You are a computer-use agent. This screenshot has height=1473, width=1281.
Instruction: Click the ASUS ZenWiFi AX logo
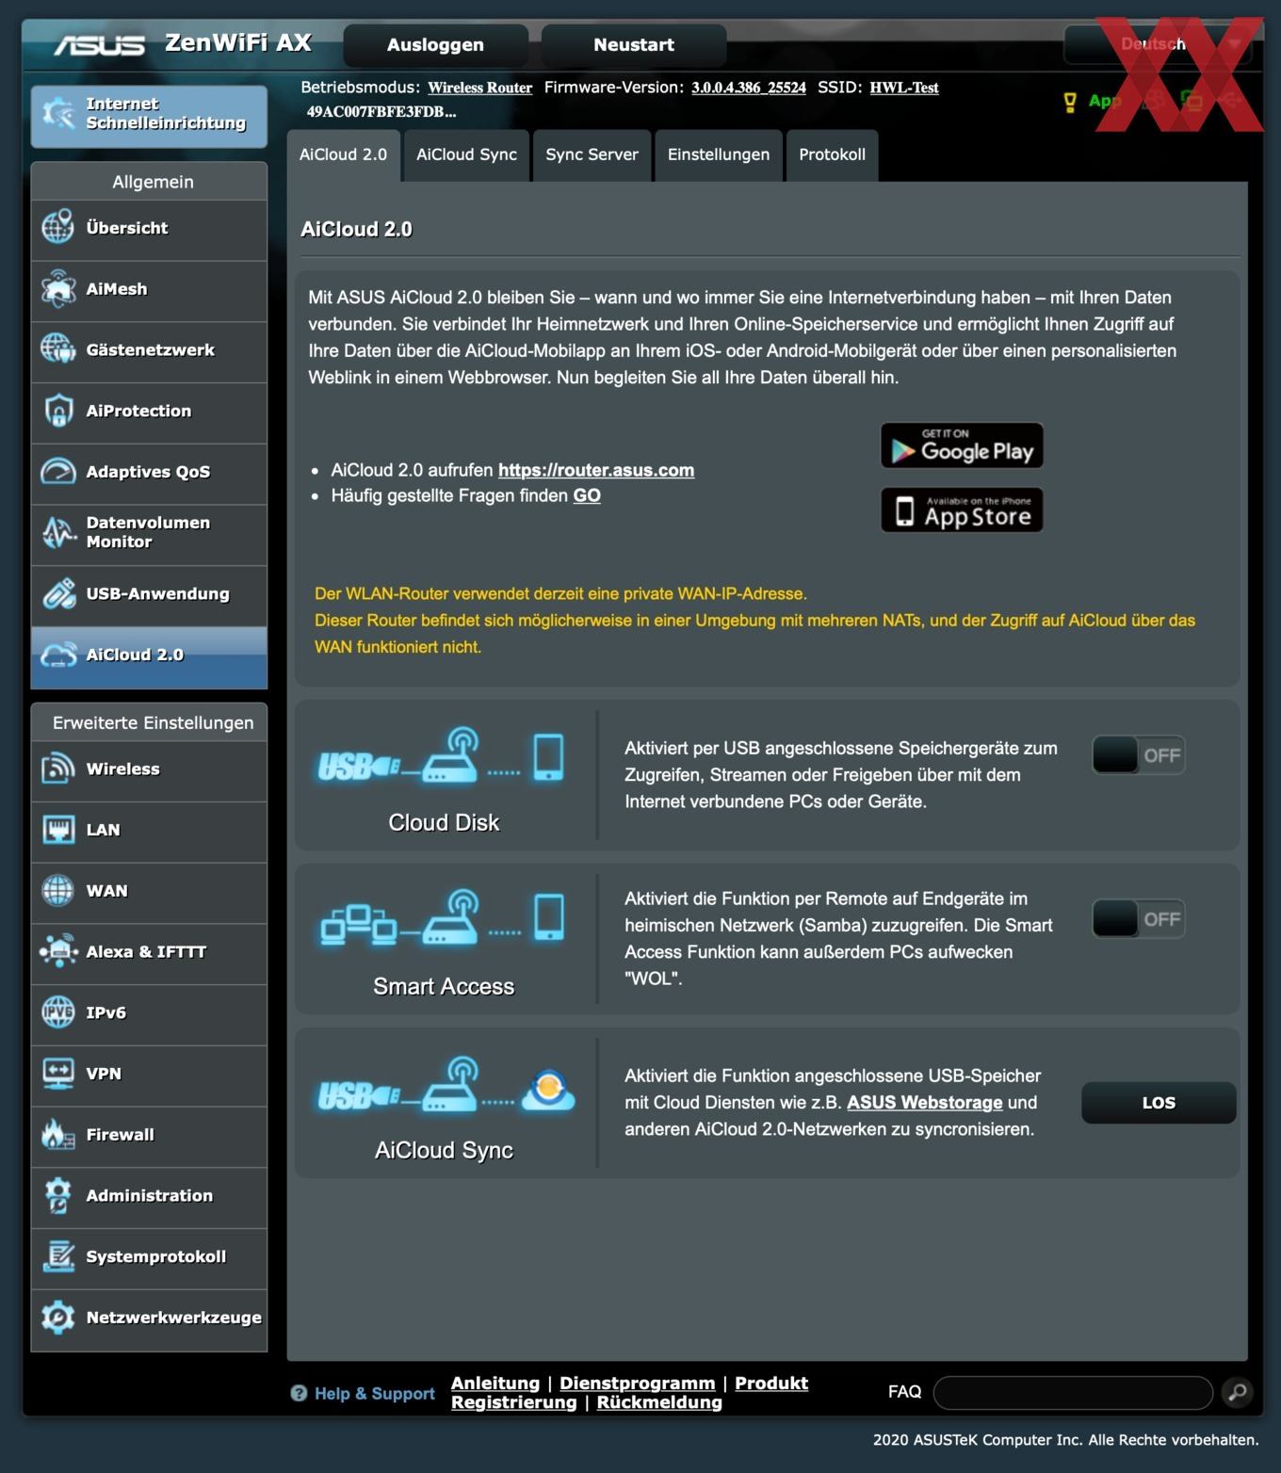tap(182, 43)
